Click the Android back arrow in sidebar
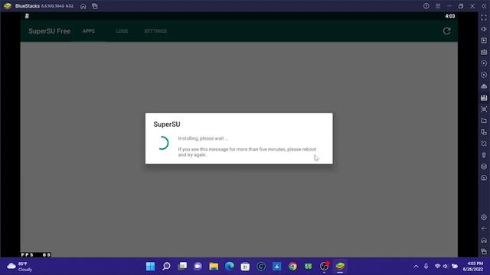Image resolution: width=490 pixels, height=275 pixels. (x=484, y=228)
